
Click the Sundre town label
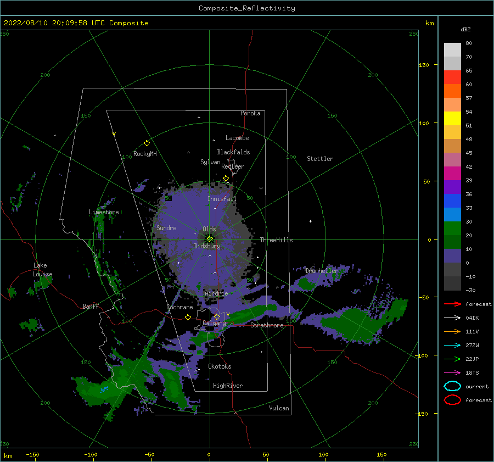[166, 227]
